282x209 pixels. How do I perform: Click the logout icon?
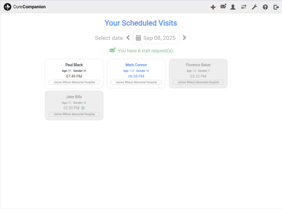[x=276, y=7]
